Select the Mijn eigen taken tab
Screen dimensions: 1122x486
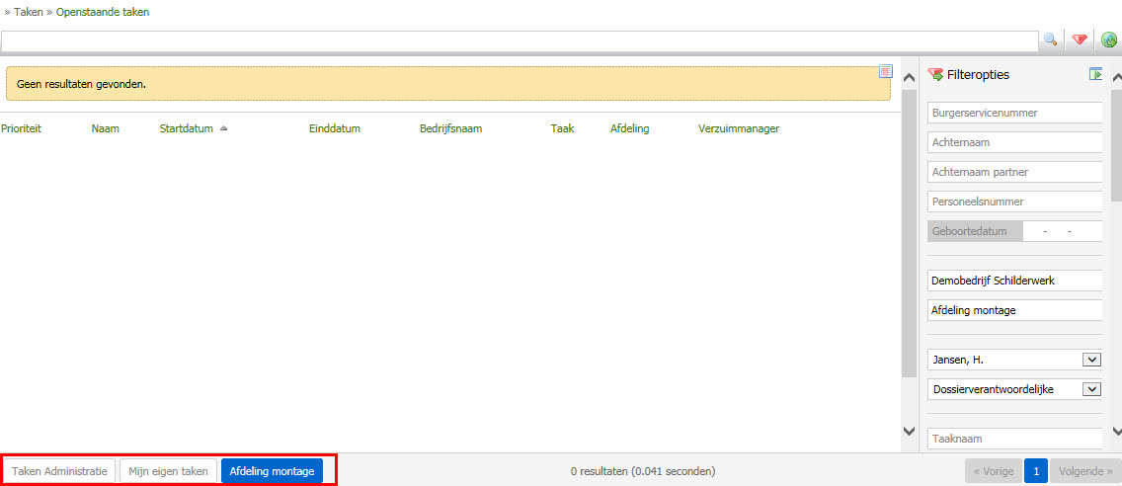pyautogui.click(x=168, y=471)
